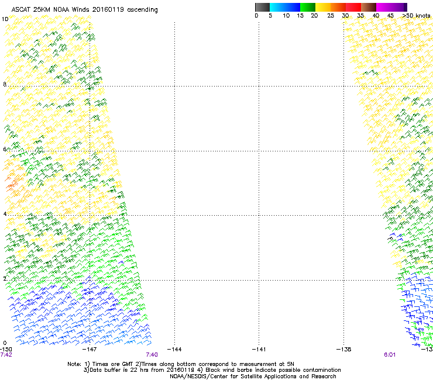Screen dimensions: 433x380
Task: Click the longitude label '-144'
Action: [x=174, y=350]
